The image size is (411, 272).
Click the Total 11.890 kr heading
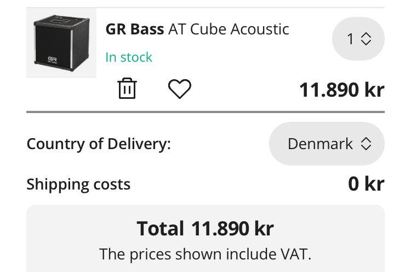[x=206, y=228]
